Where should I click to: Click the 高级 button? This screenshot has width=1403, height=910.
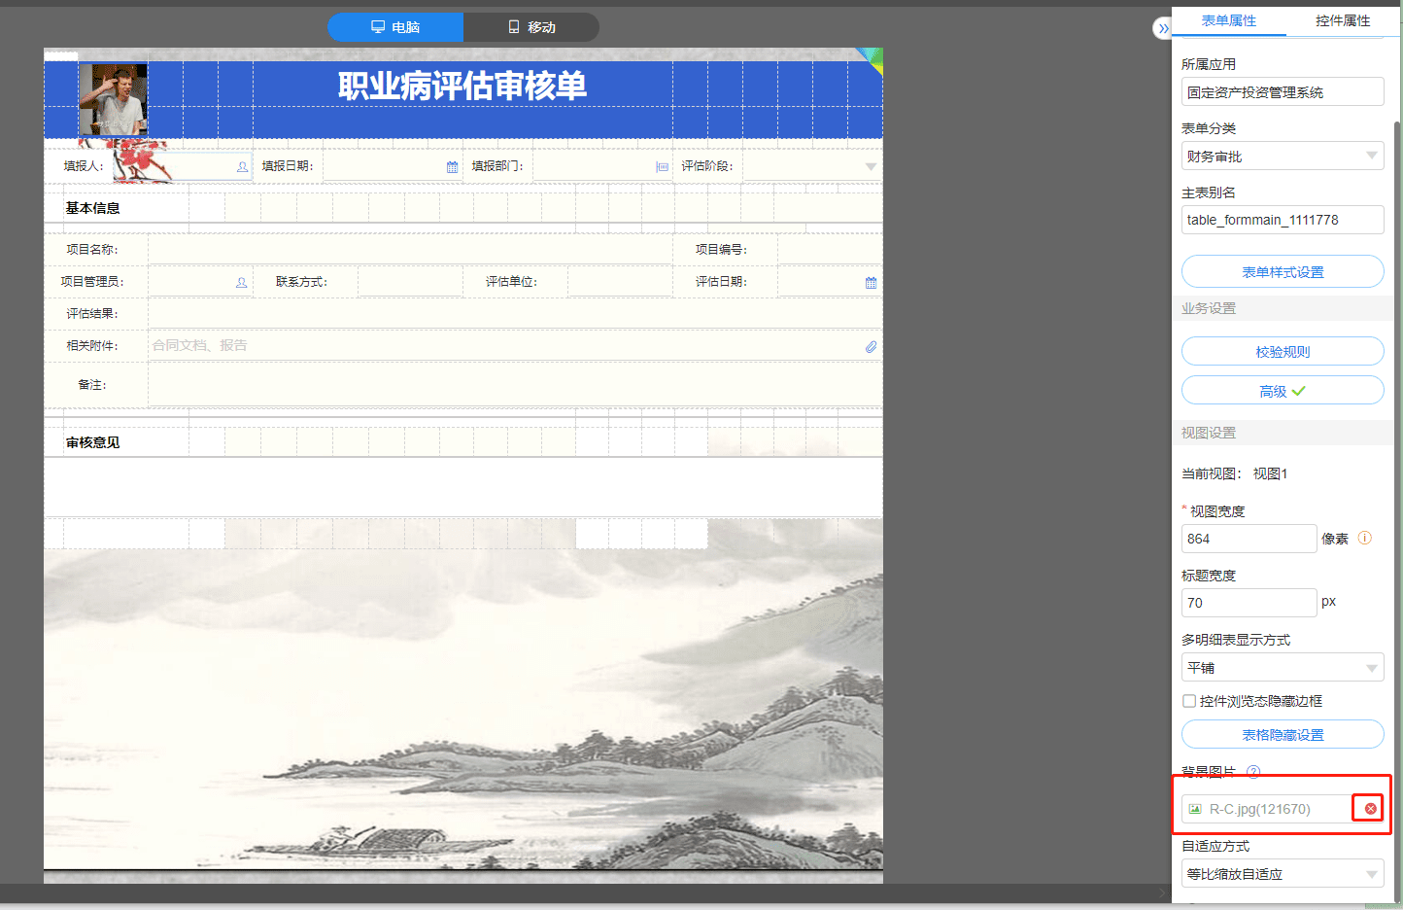[1283, 391]
